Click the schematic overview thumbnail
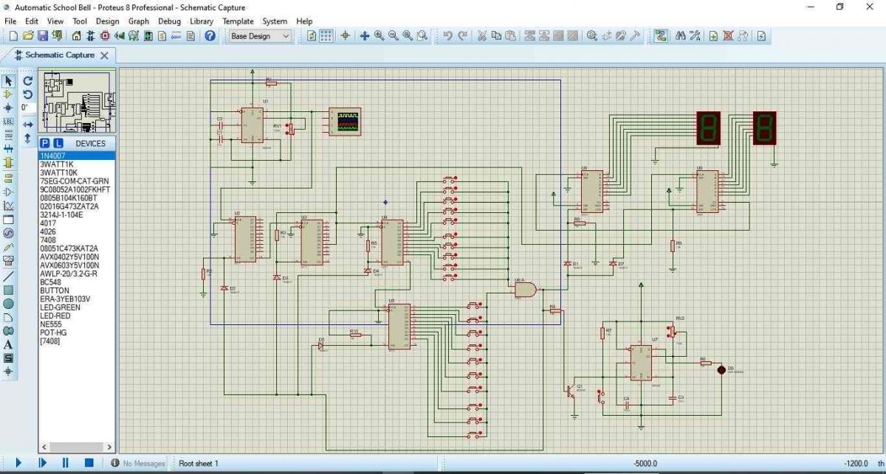The height and width of the screenshot is (474, 886). 78,102
